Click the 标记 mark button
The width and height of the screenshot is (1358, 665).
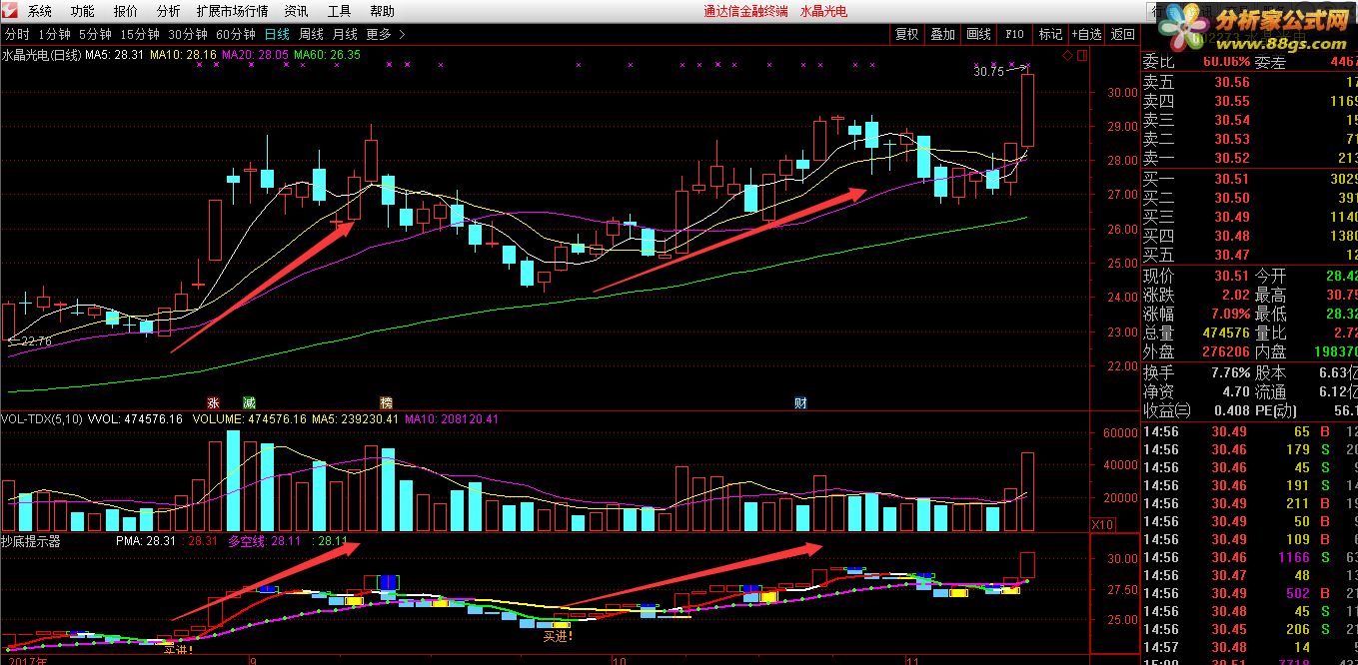pyautogui.click(x=1050, y=34)
